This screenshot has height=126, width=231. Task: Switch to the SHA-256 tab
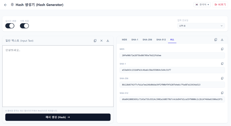pos(147,40)
